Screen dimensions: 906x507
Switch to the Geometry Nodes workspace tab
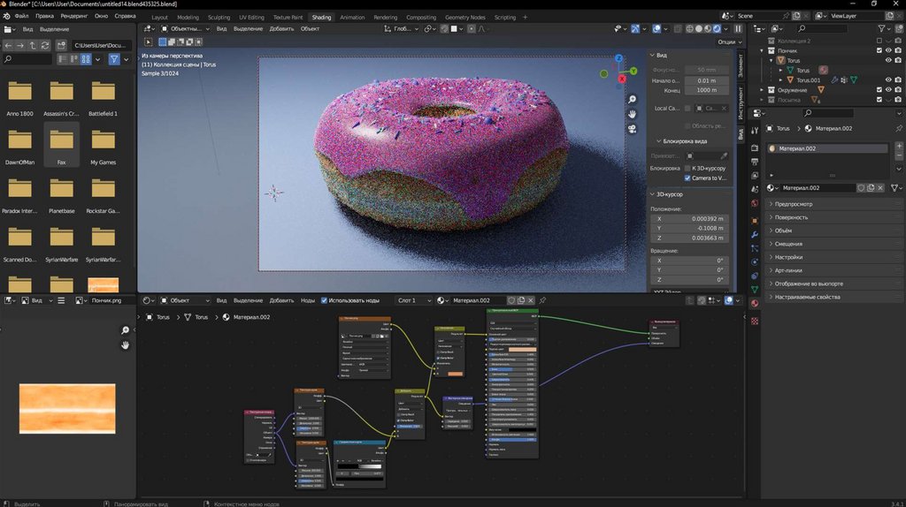(465, 17)
